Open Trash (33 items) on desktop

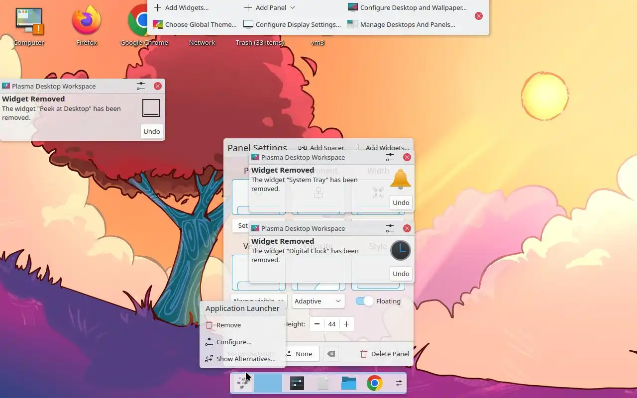tap(260, 43)
